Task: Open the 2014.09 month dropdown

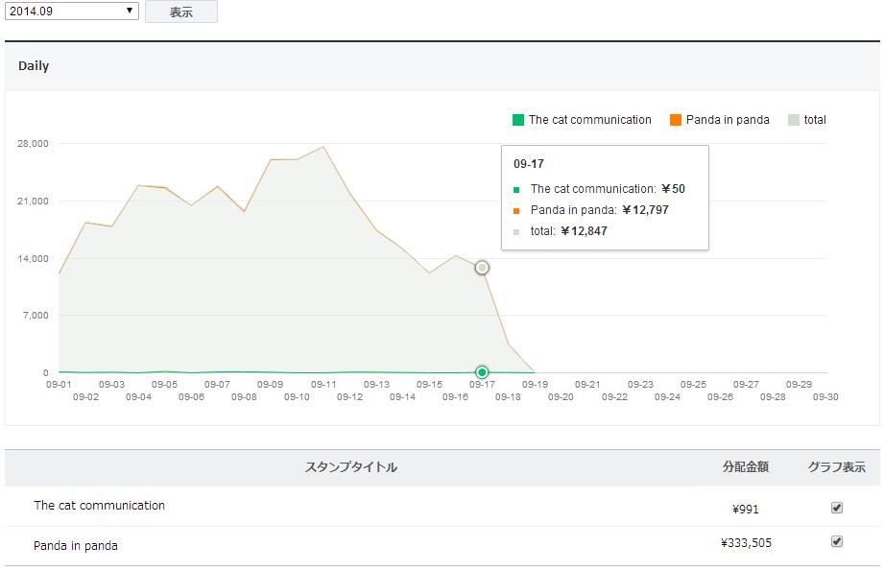Action: [72, 11]
